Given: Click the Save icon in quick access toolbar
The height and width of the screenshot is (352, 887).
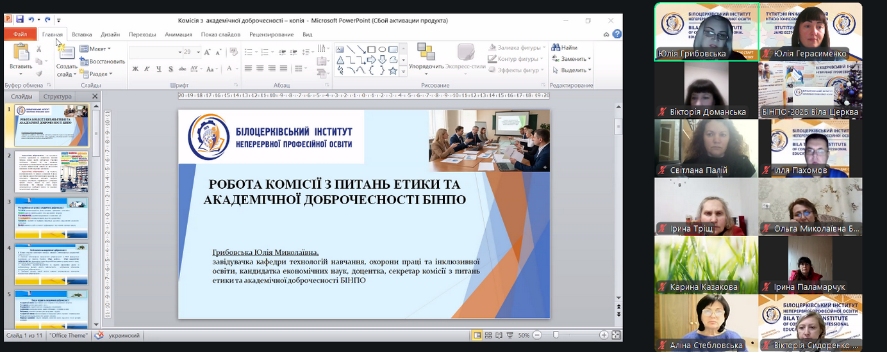Looking at the screenshot, I should coord(20,20).
